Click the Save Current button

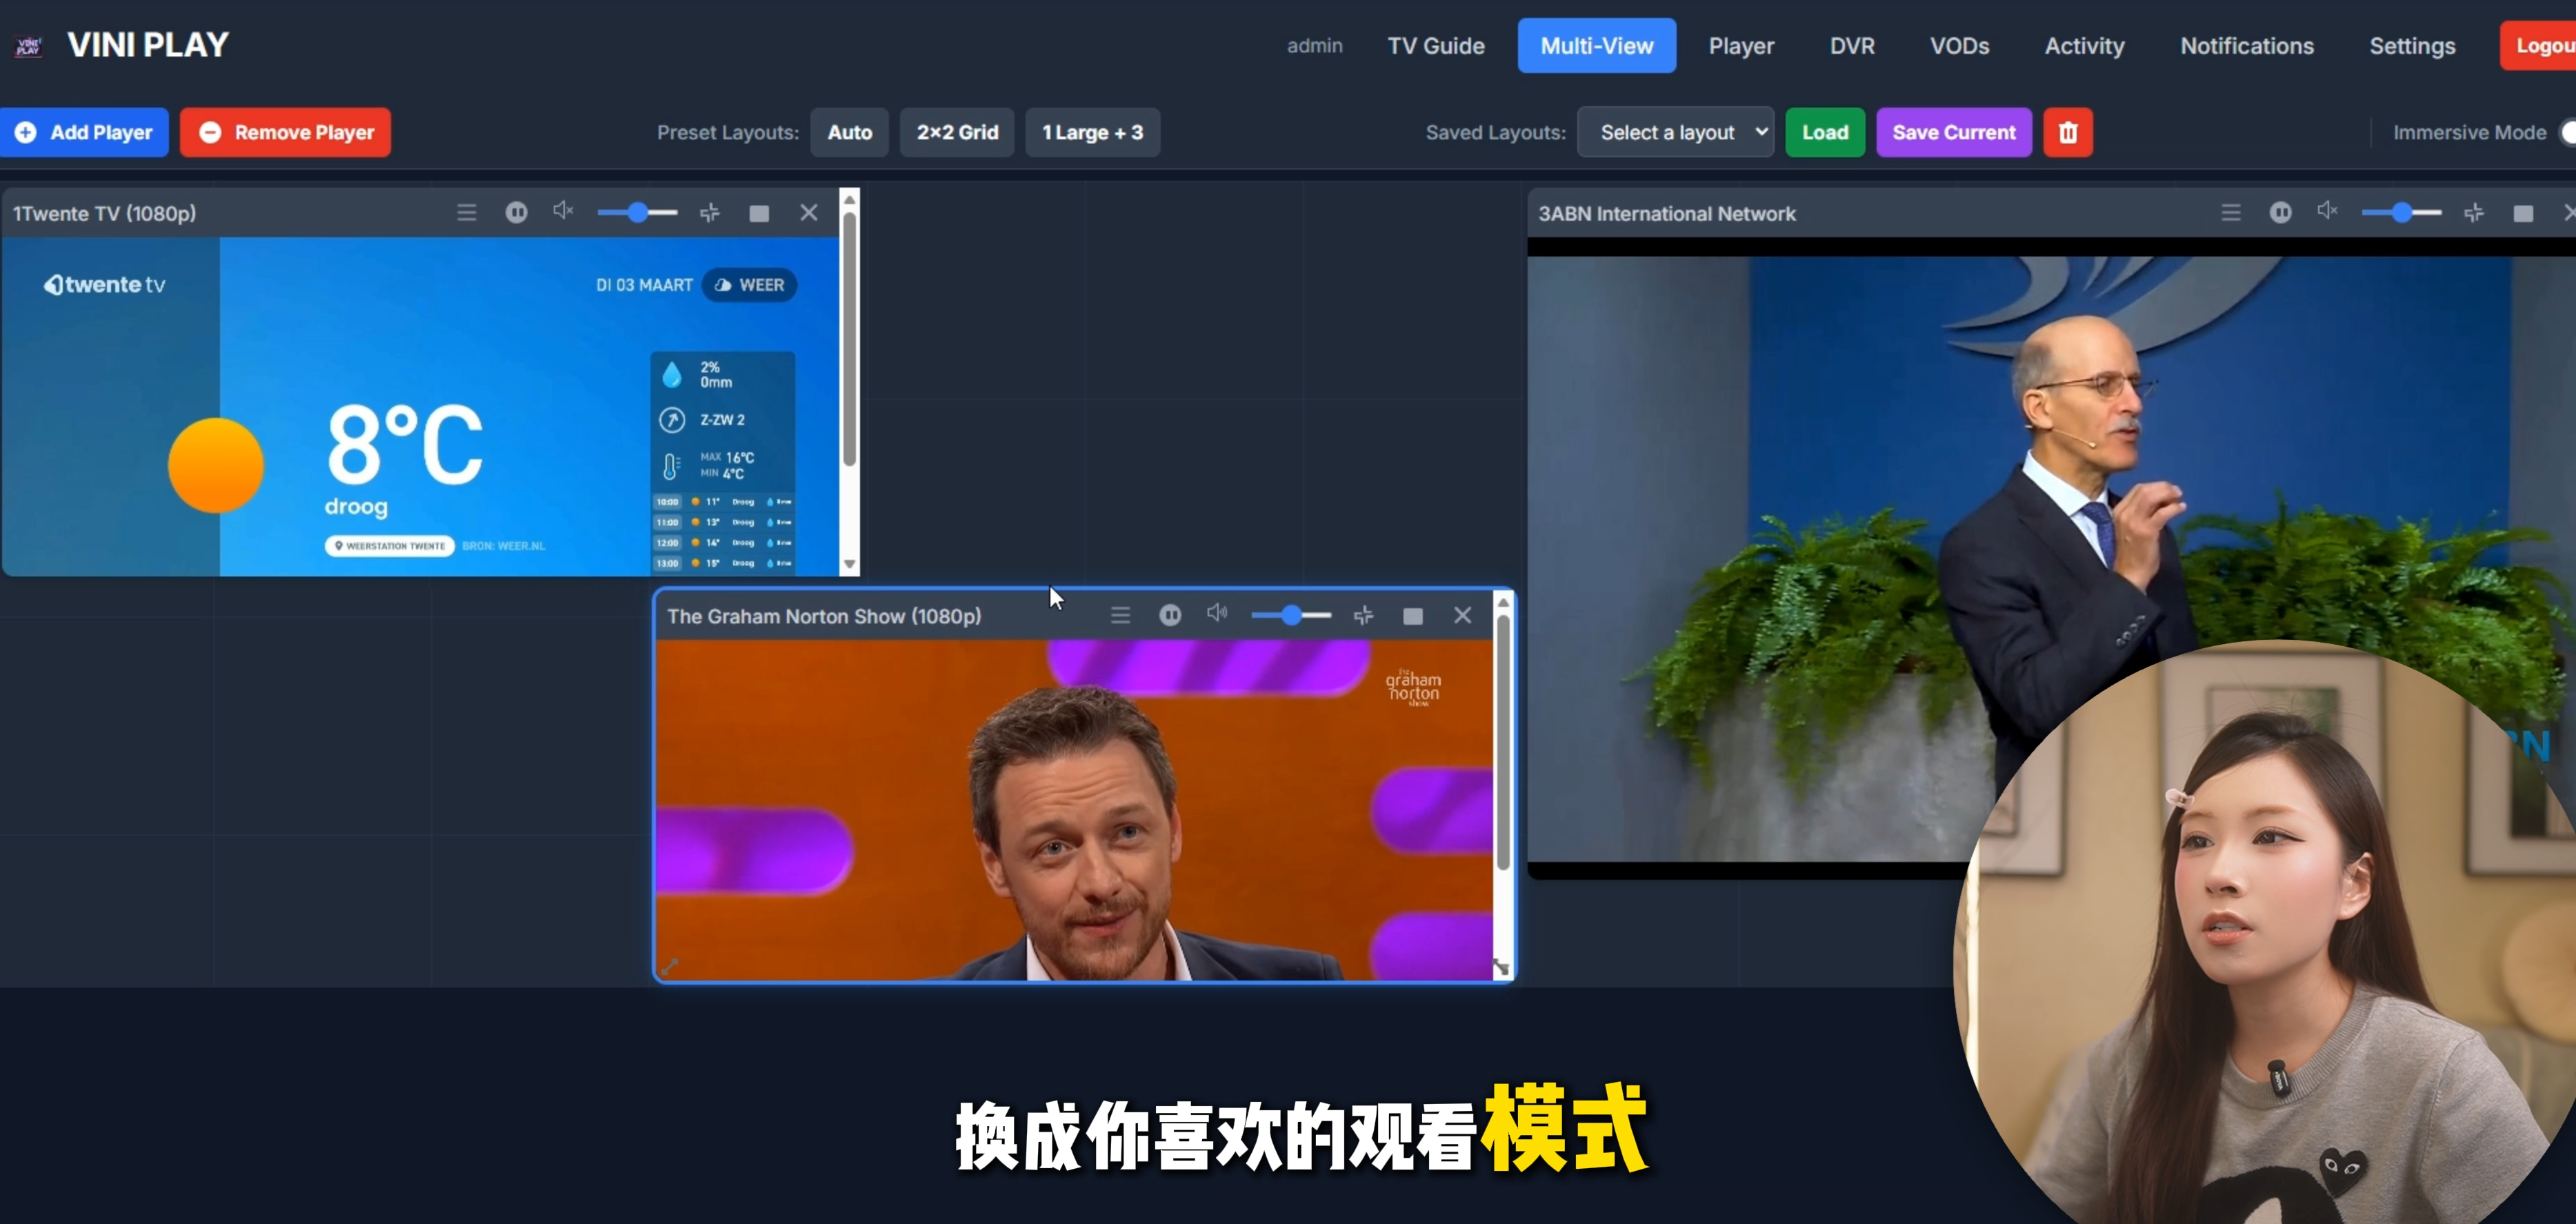(x=1953, y=132)
